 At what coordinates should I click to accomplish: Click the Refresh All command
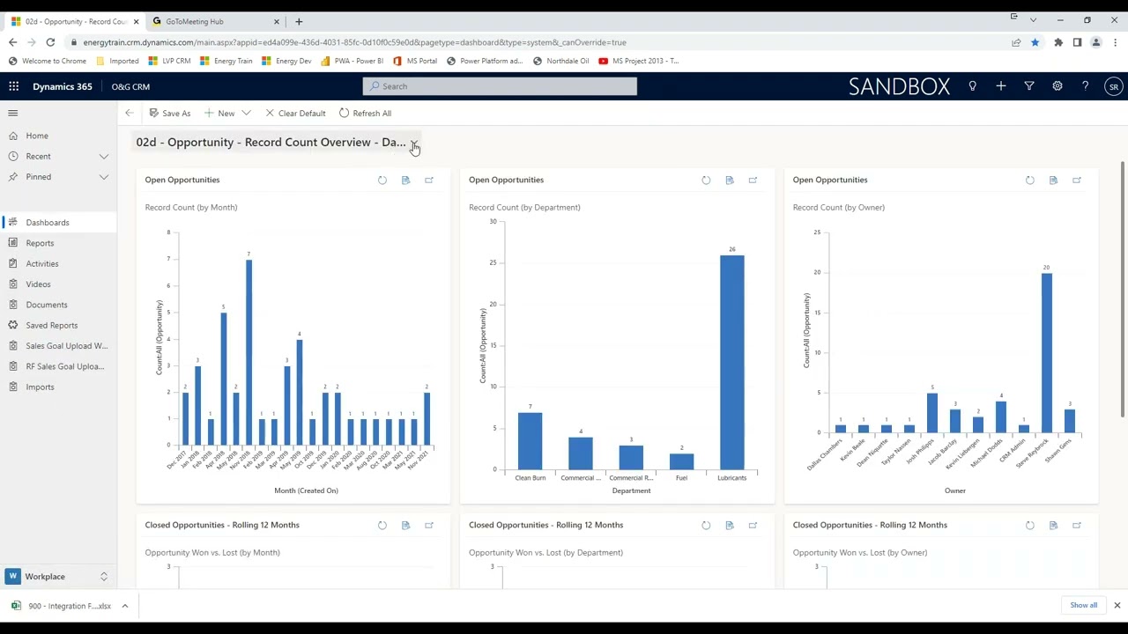pyautogui.click(x=365, y=113)
